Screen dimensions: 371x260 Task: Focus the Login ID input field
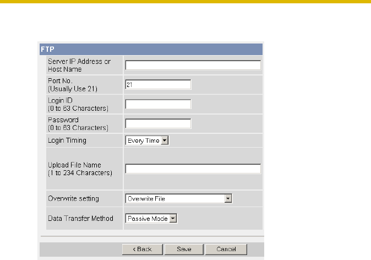[x=158, y=104]
